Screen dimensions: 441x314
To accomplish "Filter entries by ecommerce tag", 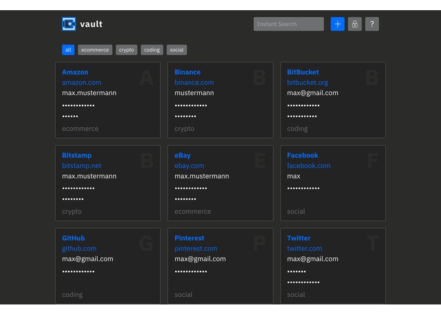I will point(95,50).
